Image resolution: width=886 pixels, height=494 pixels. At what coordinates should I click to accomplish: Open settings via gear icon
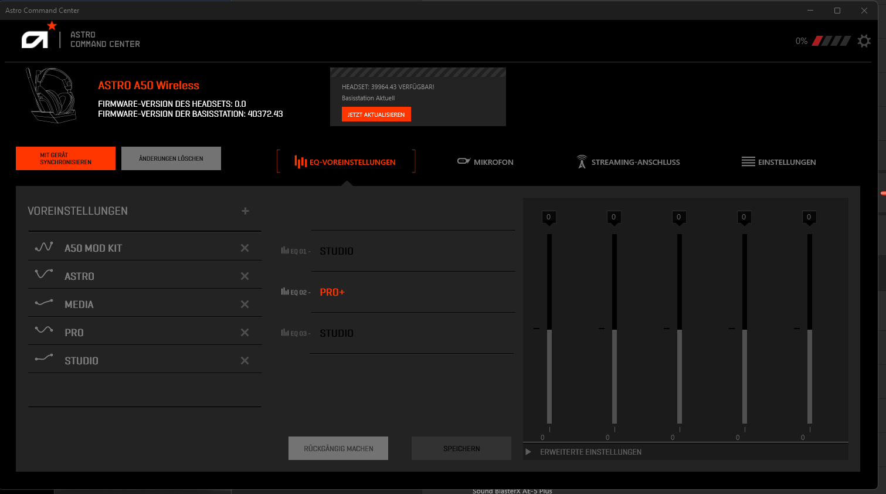[x=864, y=41]
